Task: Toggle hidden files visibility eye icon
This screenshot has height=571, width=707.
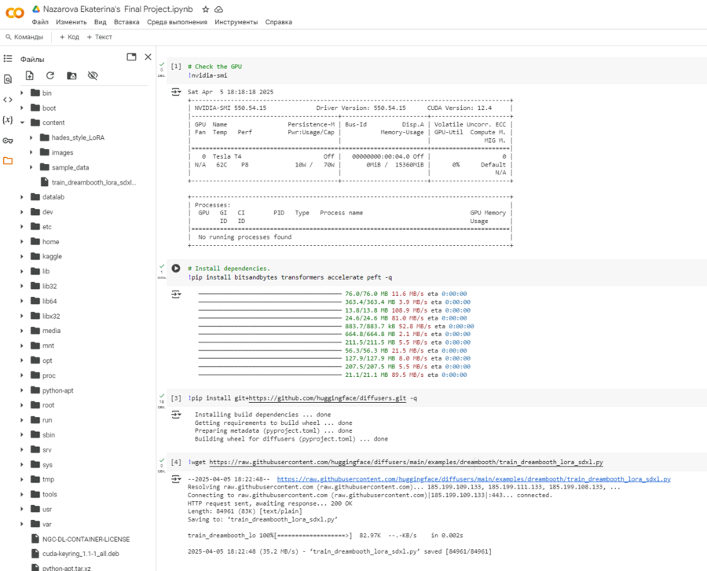Action: 93,76
